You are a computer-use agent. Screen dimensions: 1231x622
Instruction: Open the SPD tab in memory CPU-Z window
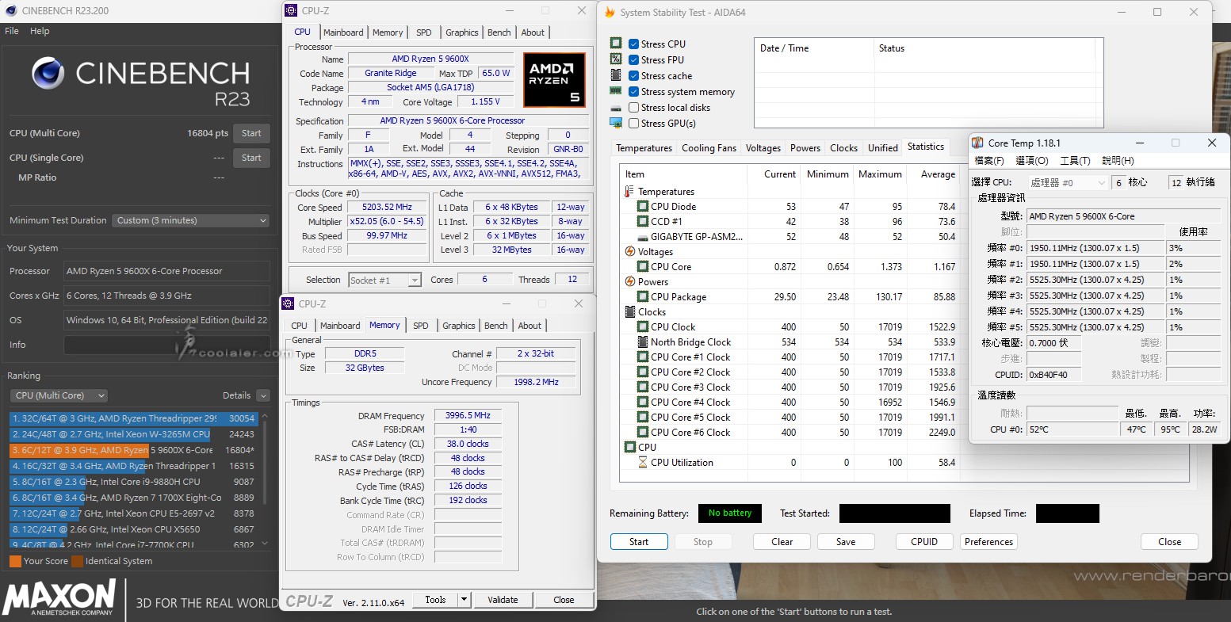(421, 326)
